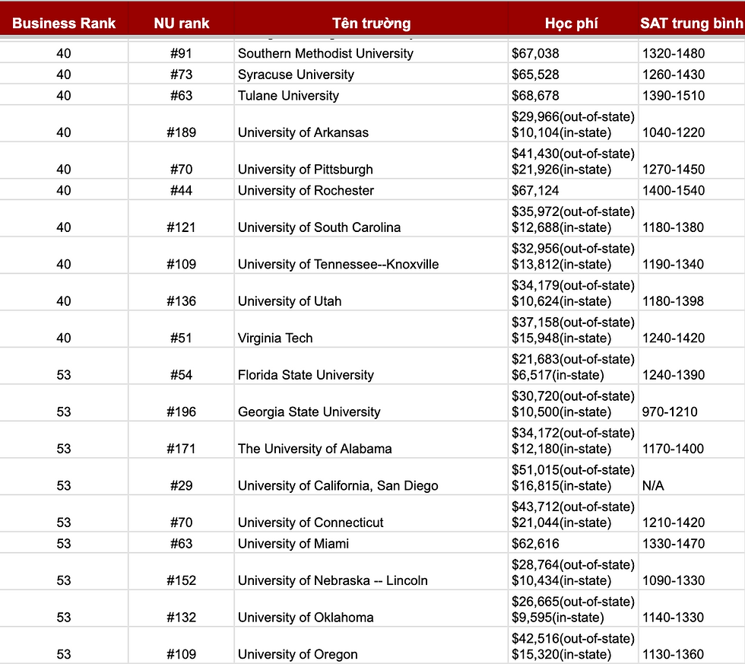Click the #51 NU rank cell

[181, 329]
